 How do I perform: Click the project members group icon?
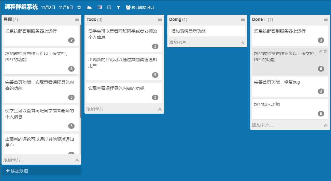[128, 7]
